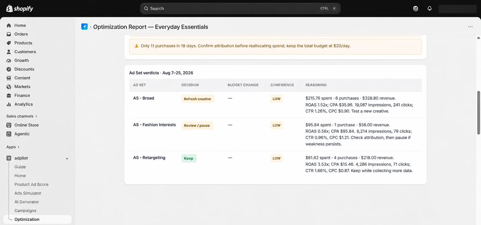Screen dimensions: 481x225
Task: Open the Product Ad Score page
Action: 31,184
